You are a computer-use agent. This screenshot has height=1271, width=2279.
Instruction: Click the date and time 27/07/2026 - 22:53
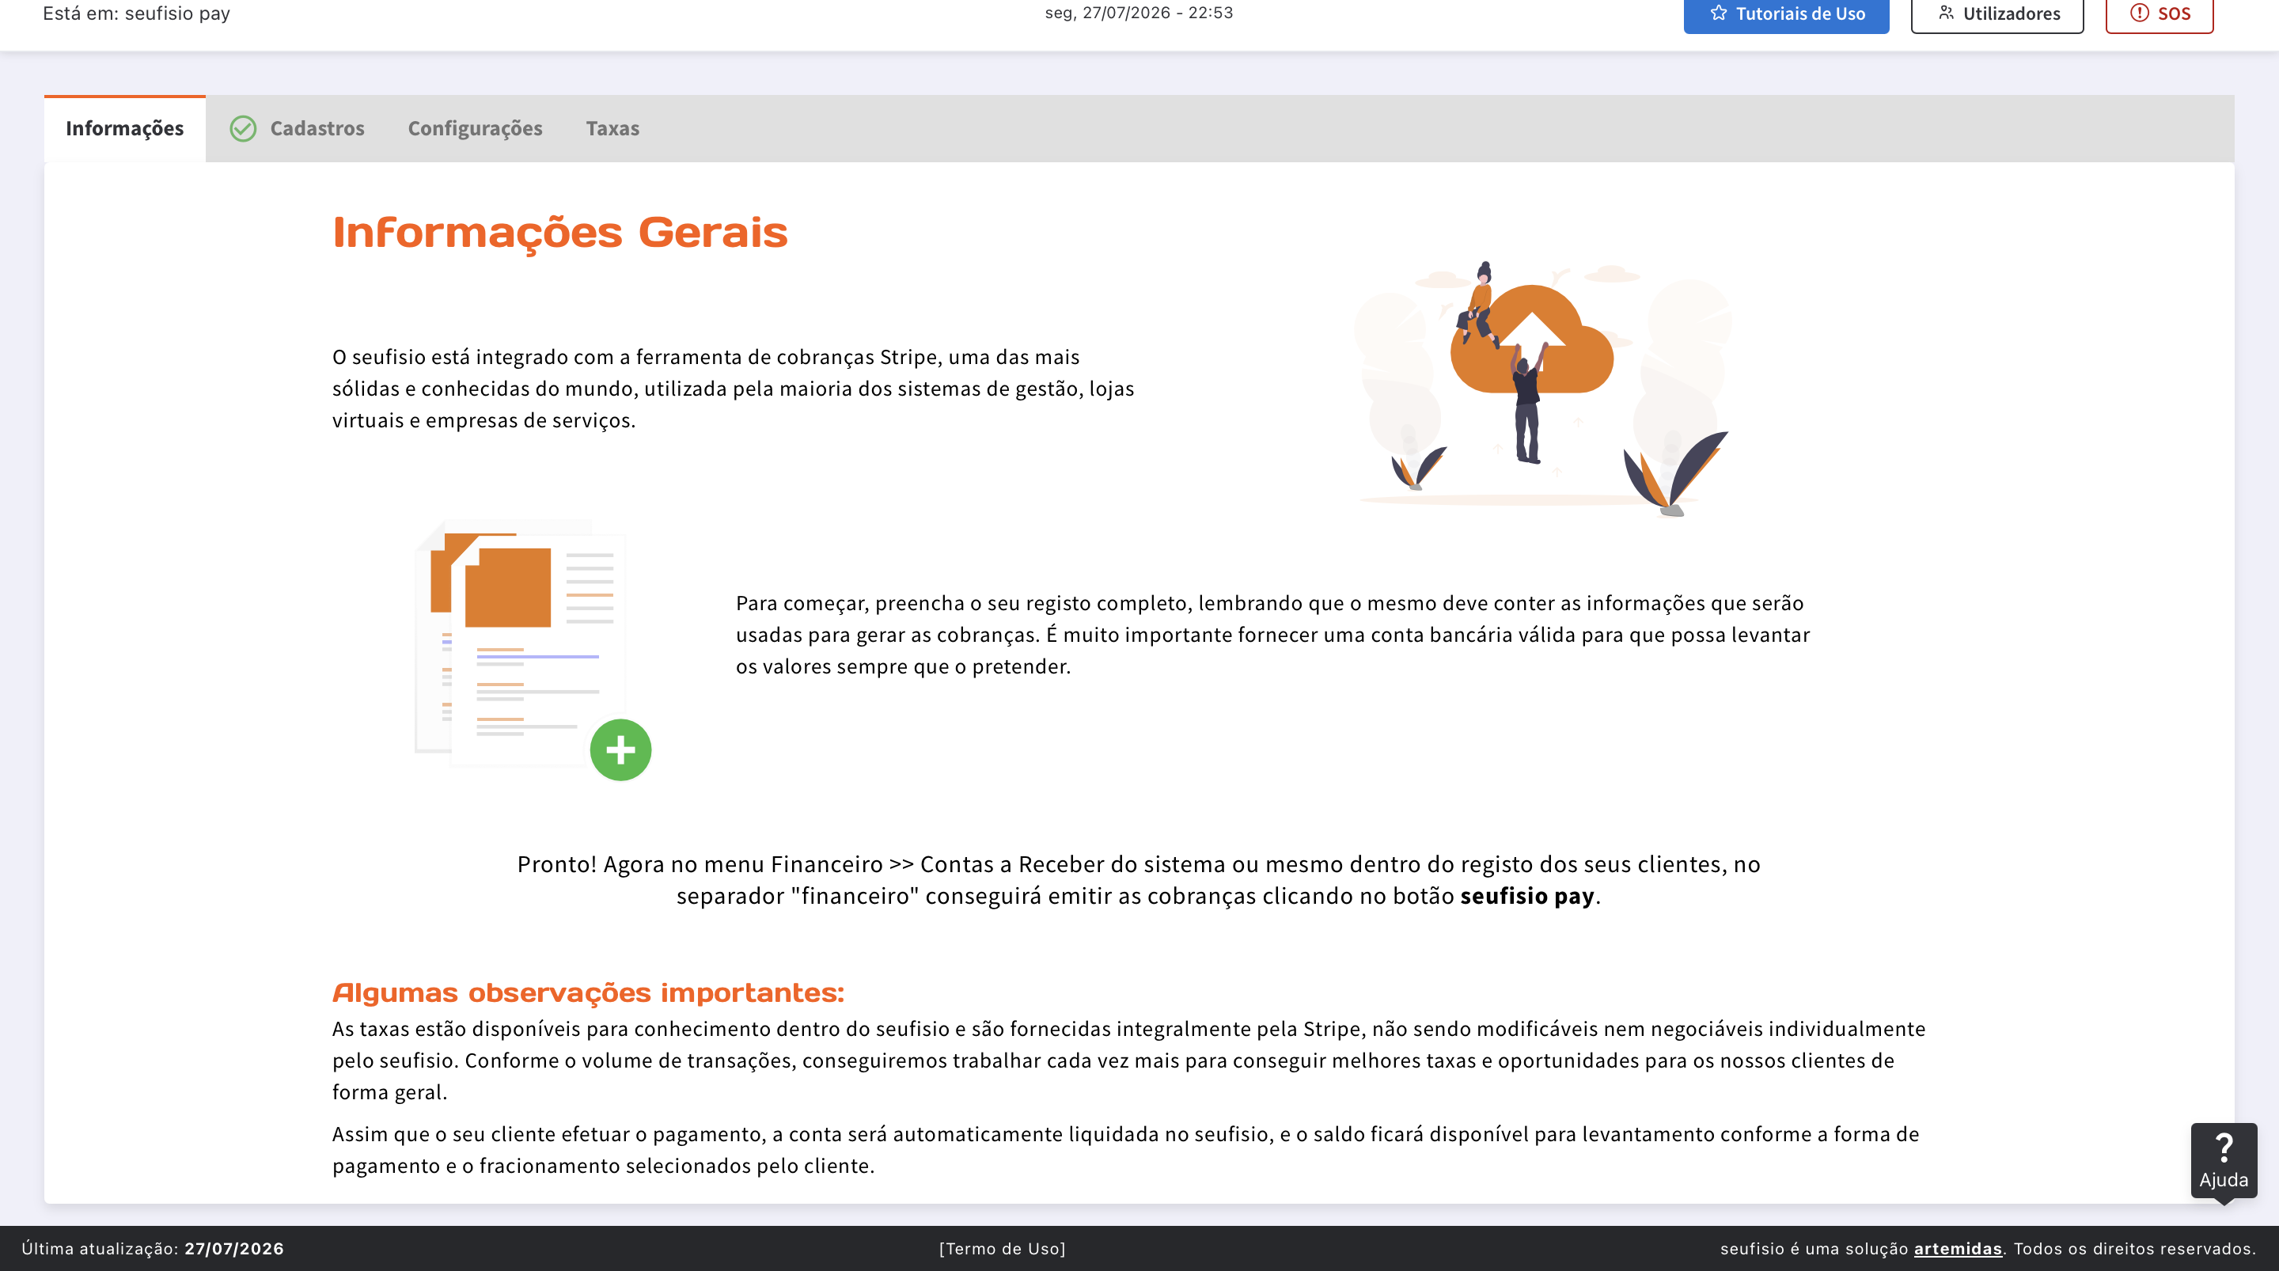(x=1139, y=13)
